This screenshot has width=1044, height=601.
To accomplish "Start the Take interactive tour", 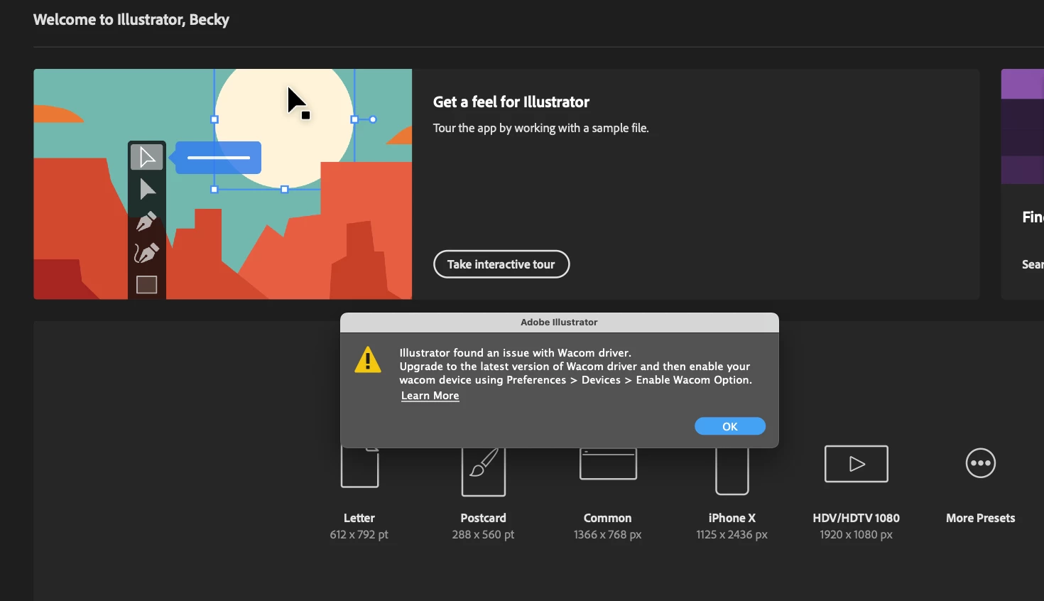I will point(501,264).
